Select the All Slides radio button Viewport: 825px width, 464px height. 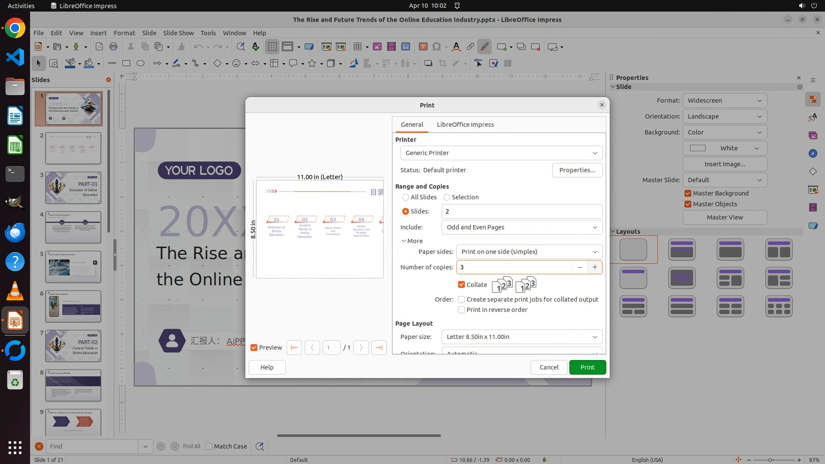406,197
